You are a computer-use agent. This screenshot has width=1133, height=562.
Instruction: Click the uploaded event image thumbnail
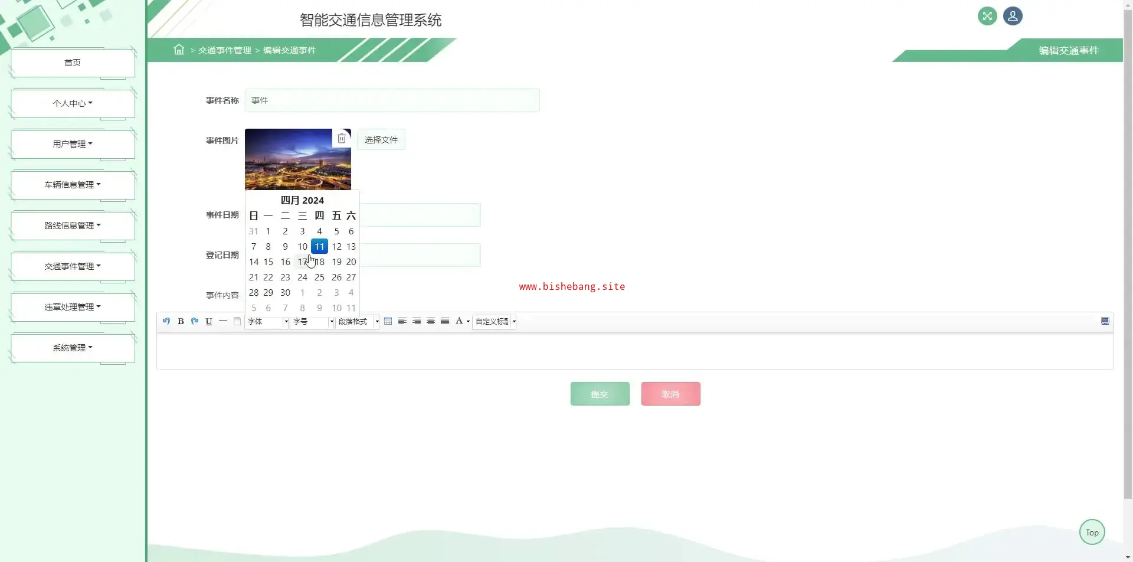coord(298,159)
